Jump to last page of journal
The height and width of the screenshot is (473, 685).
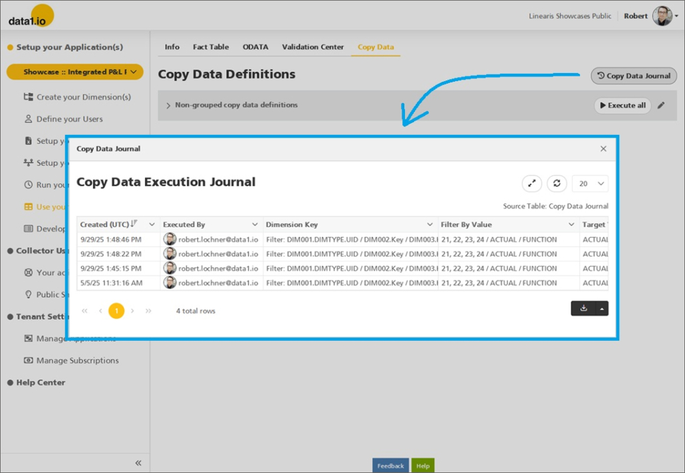pos(148,311)
